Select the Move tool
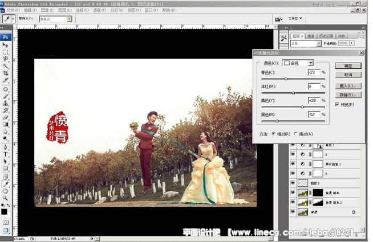The height and width of the screenshot is (242, 373). coord(5,45)
